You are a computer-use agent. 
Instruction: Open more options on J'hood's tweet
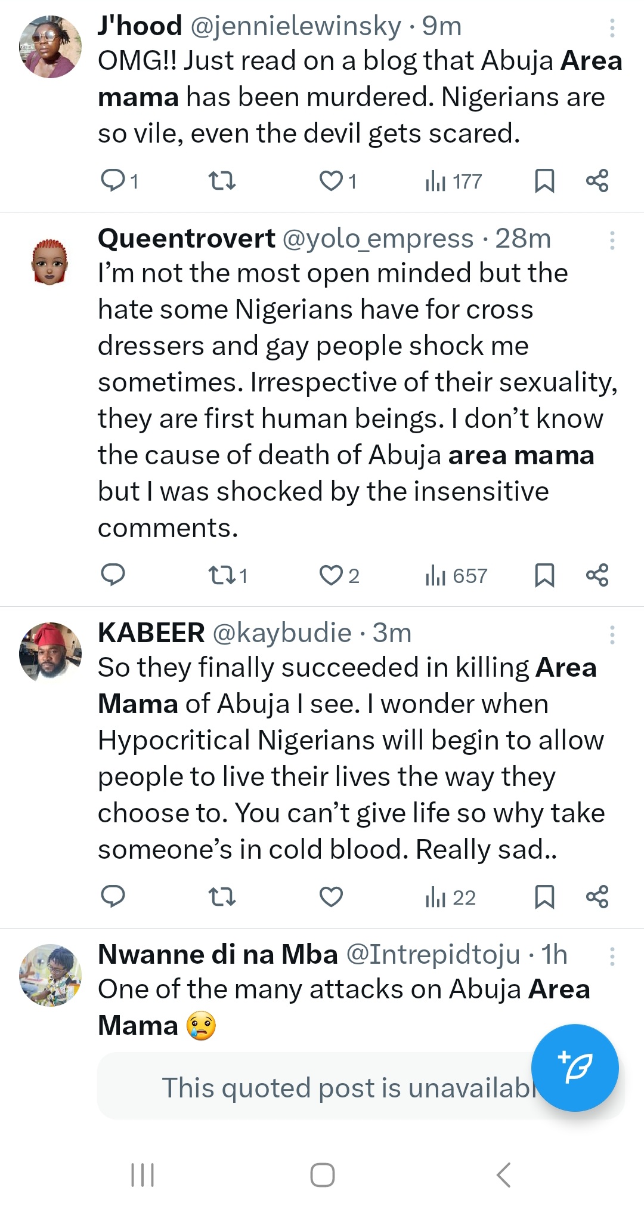click(612, 27)
